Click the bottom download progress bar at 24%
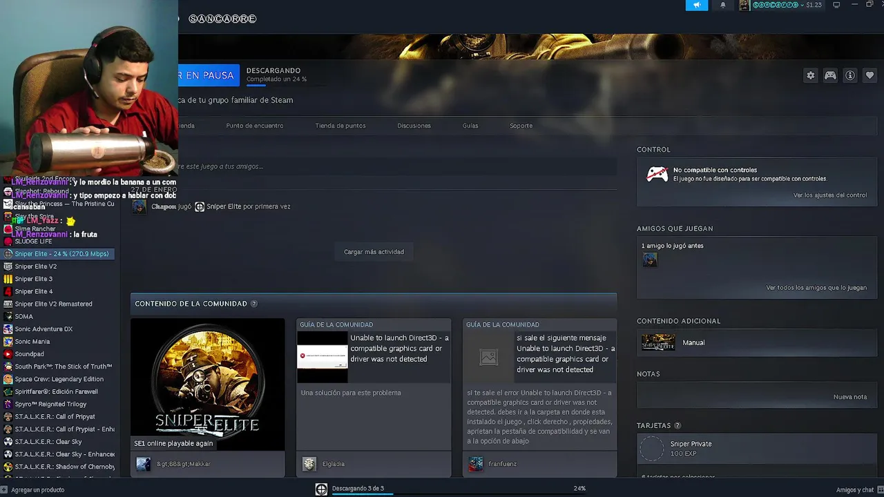884x497 pixels. (458, 494)
